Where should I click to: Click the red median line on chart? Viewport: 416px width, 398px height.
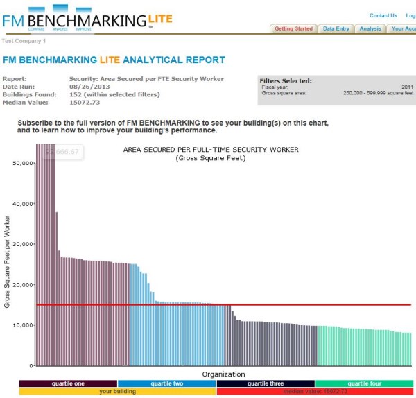pyautogui.click(x=223, y=304)
